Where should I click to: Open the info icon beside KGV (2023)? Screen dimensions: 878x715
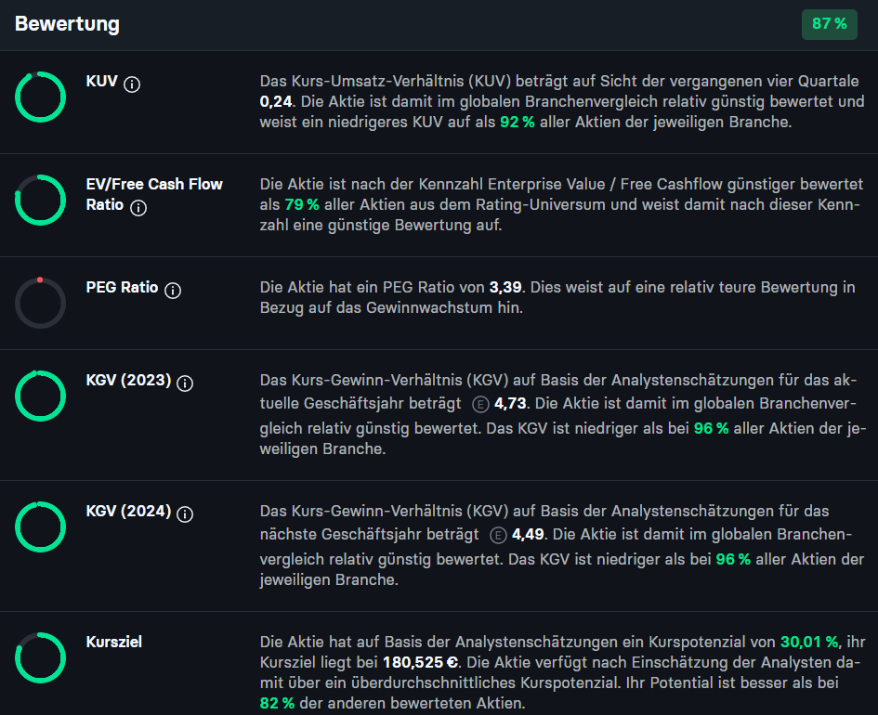pyautogui.click(x=185, y=383)
